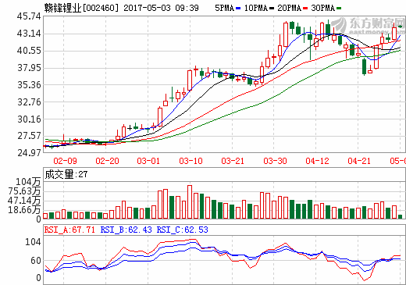Click the 10PMA legend label

click(256, 8)
